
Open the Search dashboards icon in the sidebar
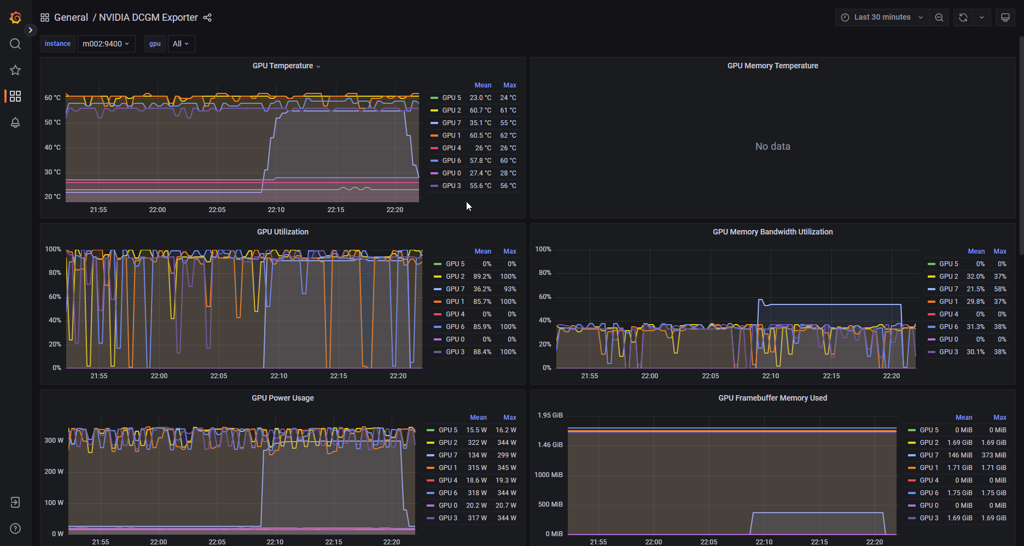pos(15,44)
